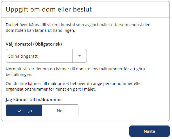This screenshot has width=172, height=139.
Task: Click the Välj domstol (Obligatorisk) label
Action: (34, 44)
